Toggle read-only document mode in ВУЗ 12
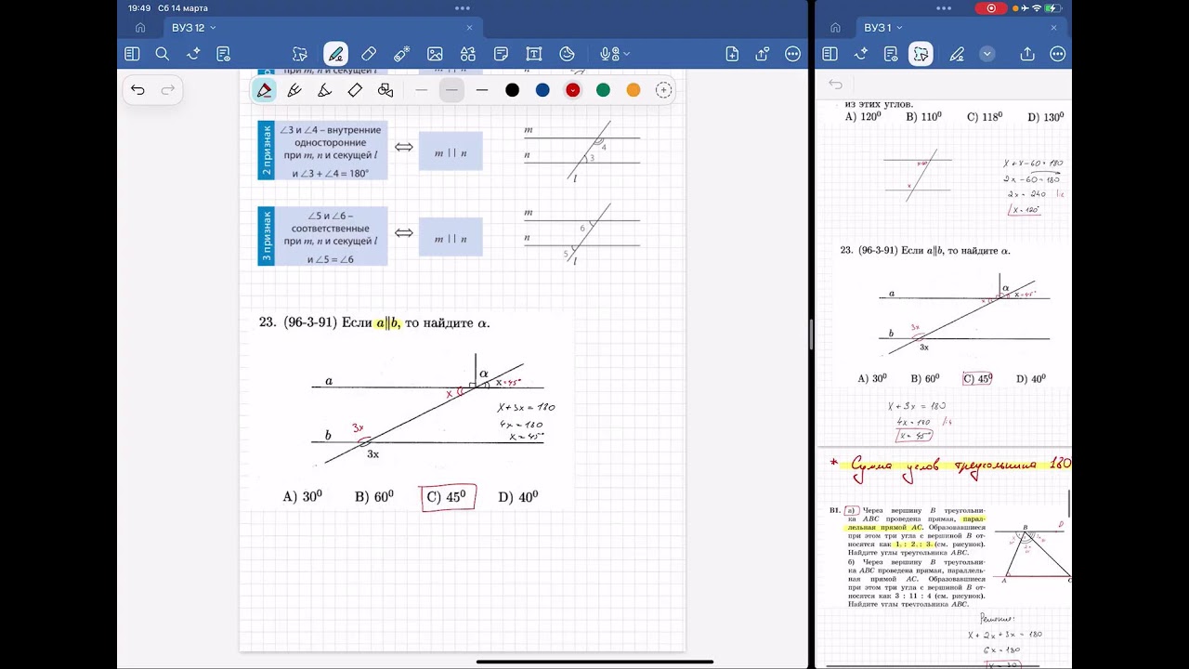The height and width of the screenshot is (669, 1189). [224, 54]
